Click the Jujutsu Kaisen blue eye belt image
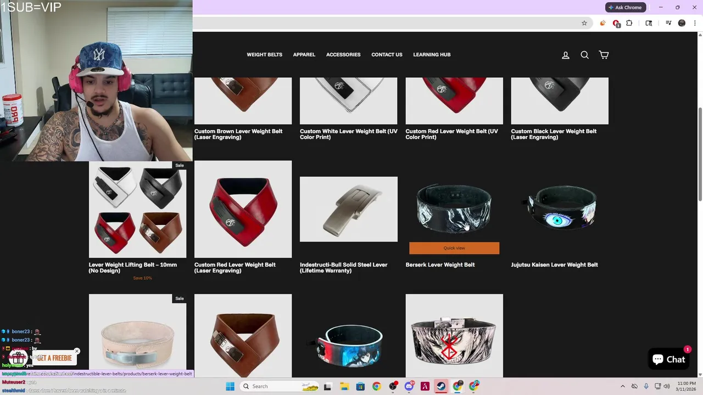703x395 pixels. pyautogui.click(x=560, y=207)
